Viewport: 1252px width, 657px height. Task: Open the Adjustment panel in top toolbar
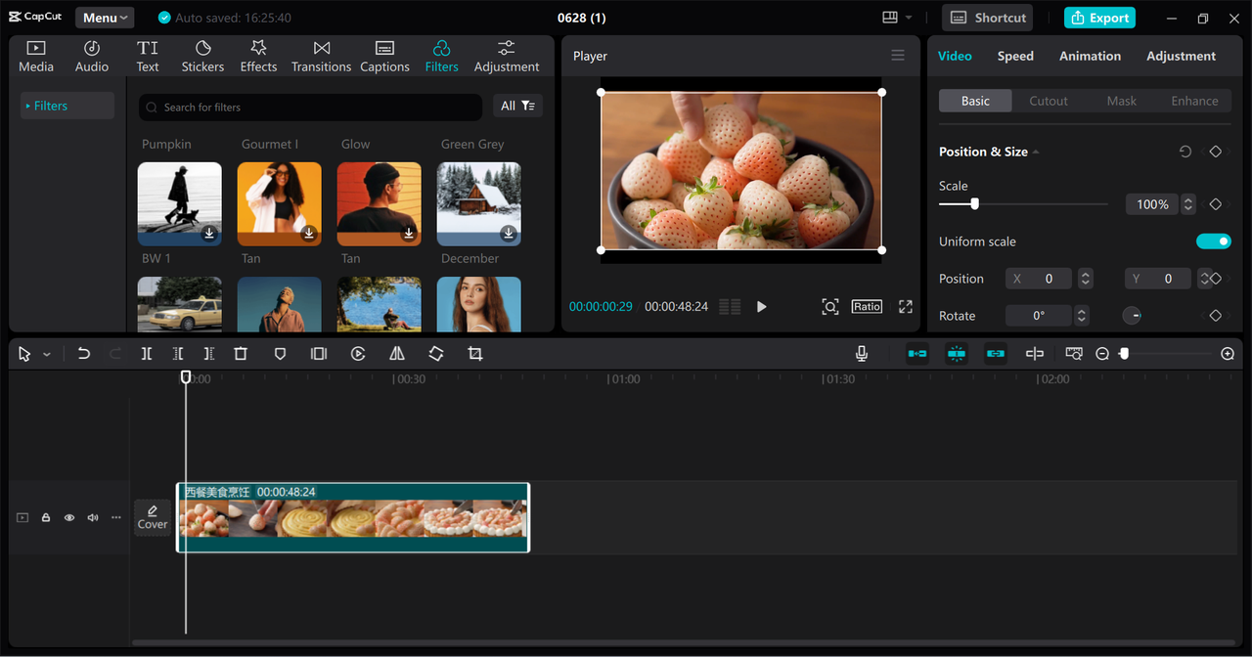pyautogui.click(x=507, y=57)
